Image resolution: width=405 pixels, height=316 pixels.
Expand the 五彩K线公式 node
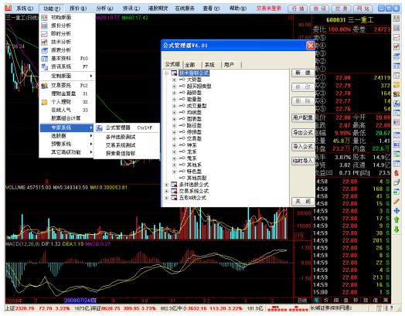pyautogui.click(x=167, y=198)
